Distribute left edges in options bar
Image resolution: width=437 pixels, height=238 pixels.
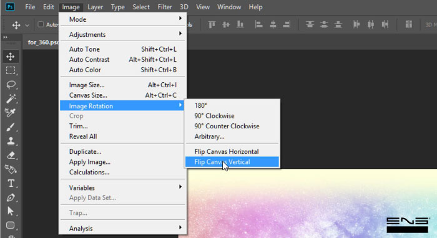356,25
